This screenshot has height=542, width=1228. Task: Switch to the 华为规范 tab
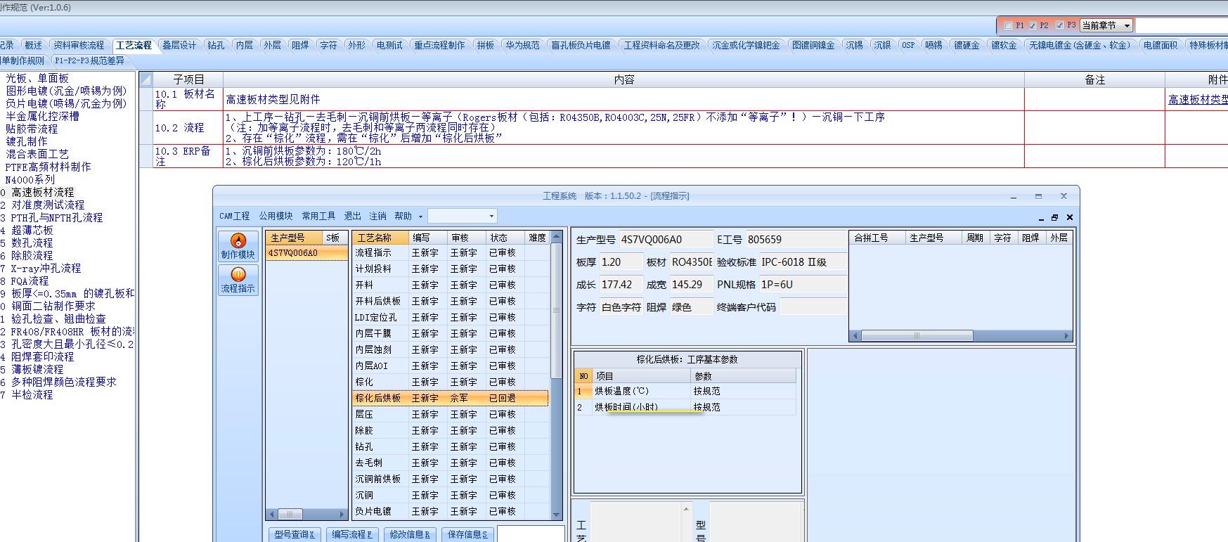coord(522,45)
